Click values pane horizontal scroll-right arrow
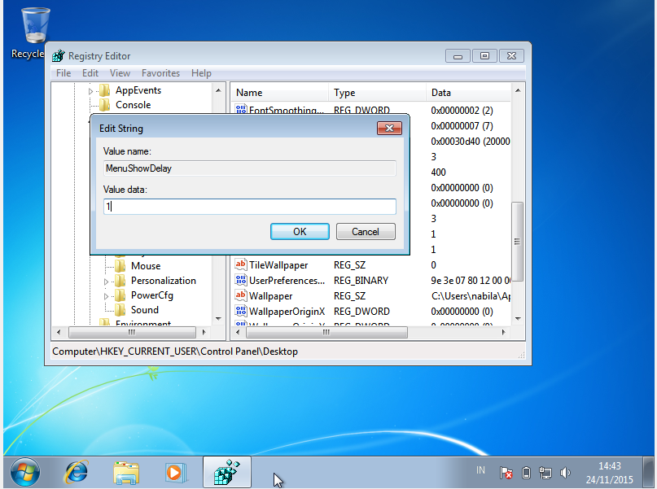The width and height of the screenshot is (657, 489). coord(504,333)
